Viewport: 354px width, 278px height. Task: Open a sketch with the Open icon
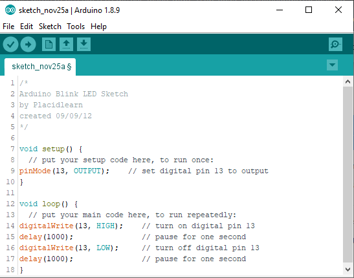(x=66, y=45)
